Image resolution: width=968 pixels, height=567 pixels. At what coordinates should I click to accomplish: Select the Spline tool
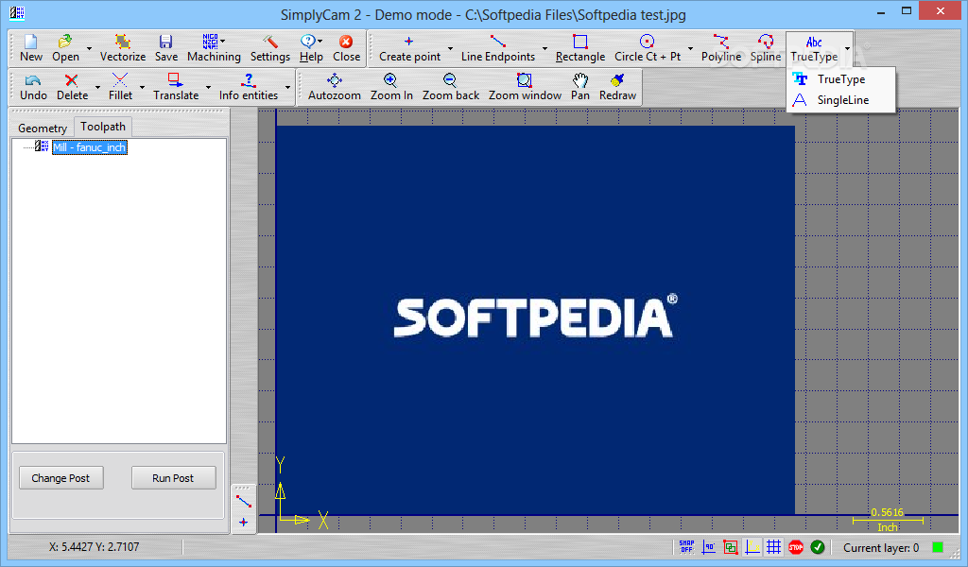point(766,48)
